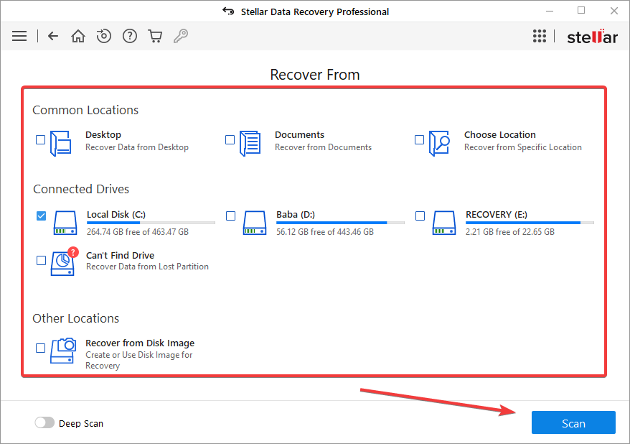This screenshot has width=630, height=444.
Task: Return to the Home screen
Action: [78, 36]
